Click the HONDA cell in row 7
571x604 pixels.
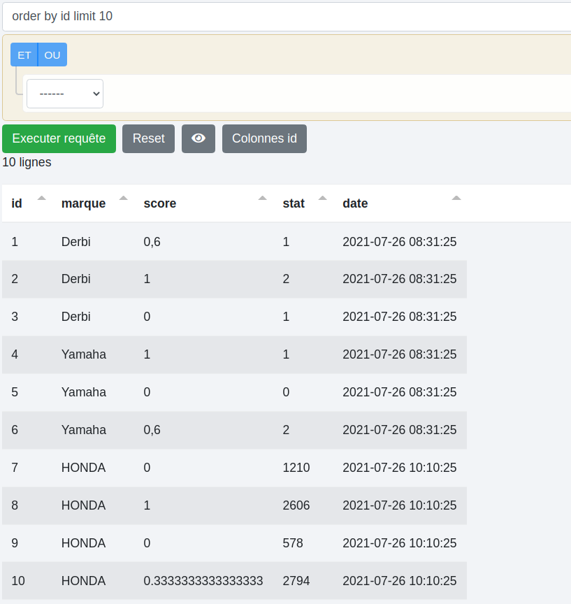pos(83,468)
